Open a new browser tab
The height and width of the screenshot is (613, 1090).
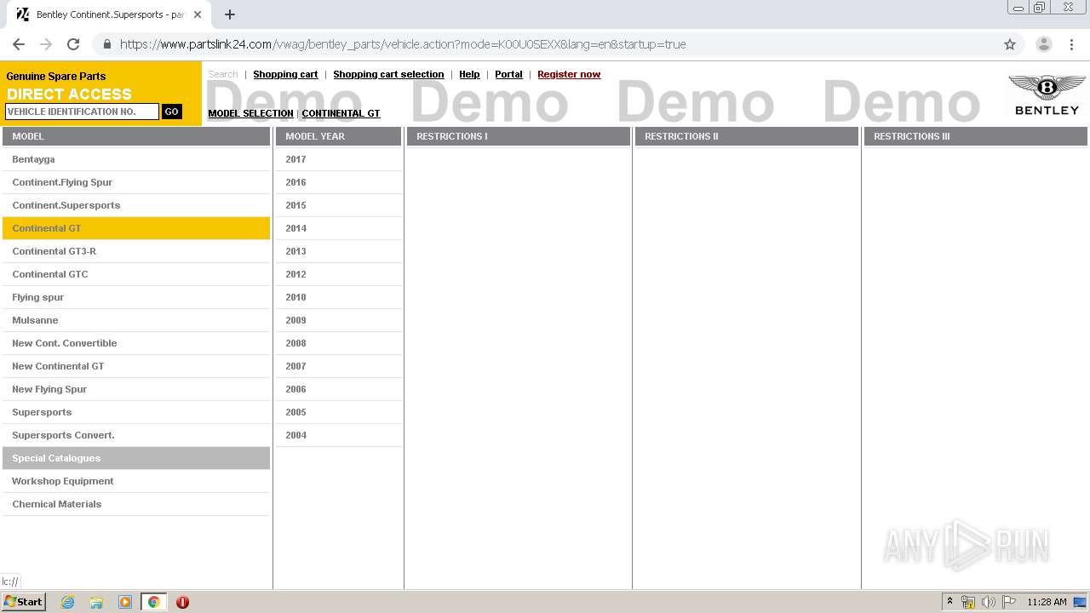click(x=230, y=14)
